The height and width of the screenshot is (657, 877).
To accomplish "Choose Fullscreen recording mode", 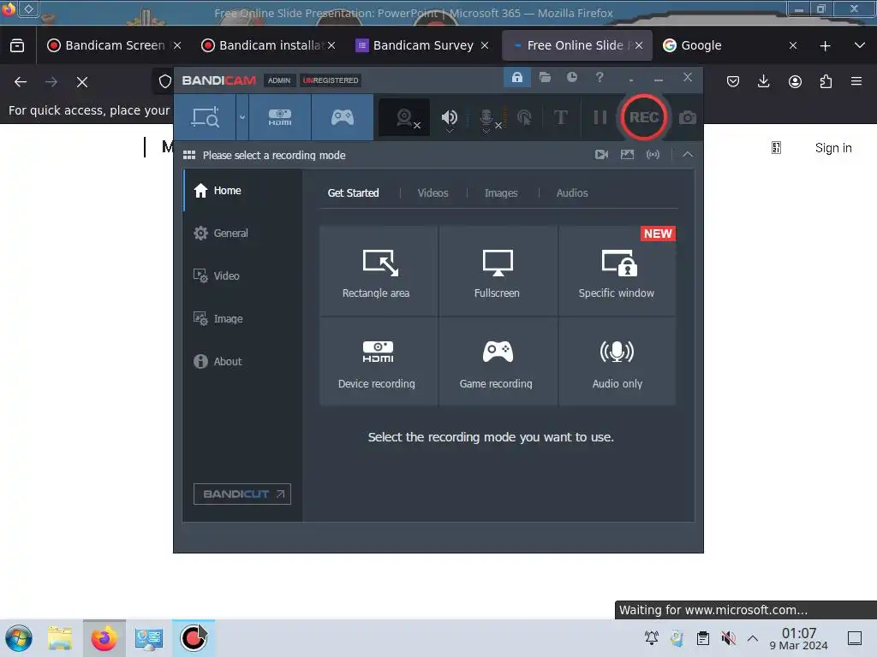I will [498, 271].
